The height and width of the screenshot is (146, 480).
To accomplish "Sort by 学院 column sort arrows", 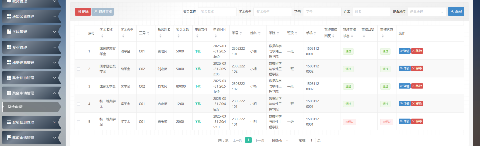I will point(278,33).
